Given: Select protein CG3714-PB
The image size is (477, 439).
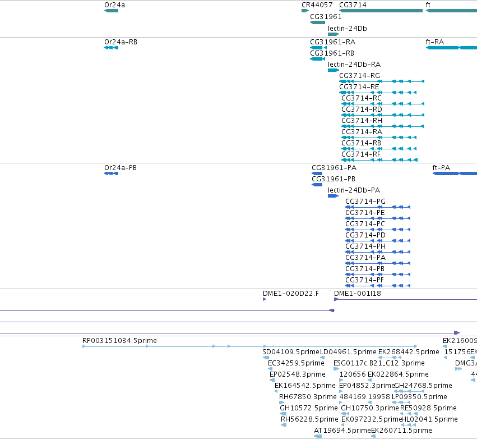Looking at the screenshot, I should [x=378, y=275].
